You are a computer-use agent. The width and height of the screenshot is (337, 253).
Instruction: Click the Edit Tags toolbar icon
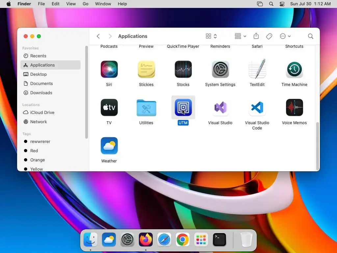point(269,36)
